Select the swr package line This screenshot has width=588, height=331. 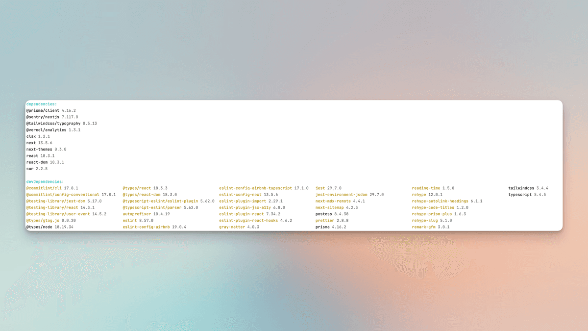[x=37, y=169]
